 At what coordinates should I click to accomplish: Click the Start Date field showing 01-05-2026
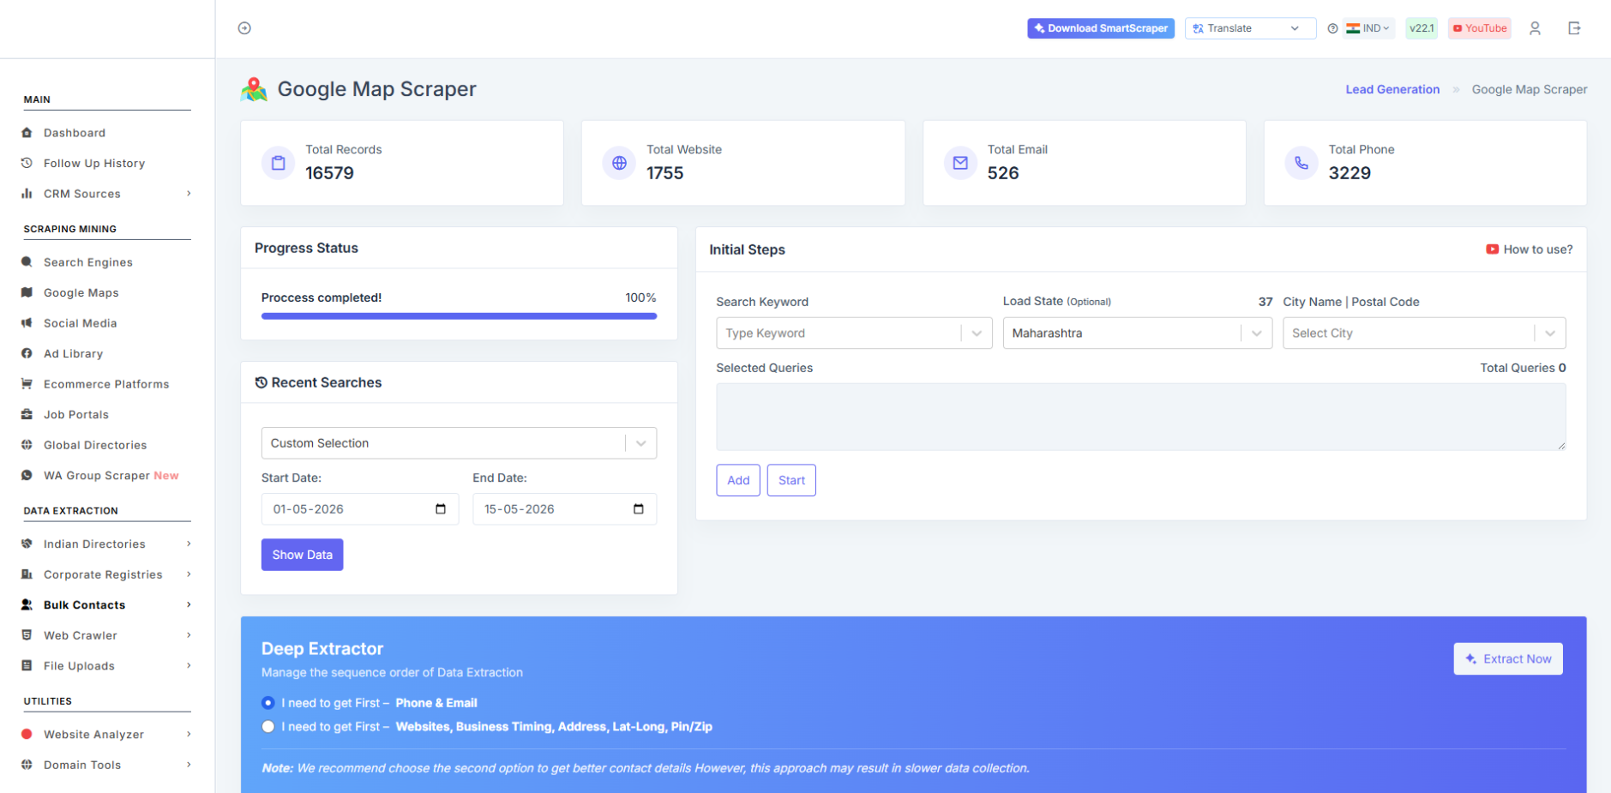coord(360,509)
